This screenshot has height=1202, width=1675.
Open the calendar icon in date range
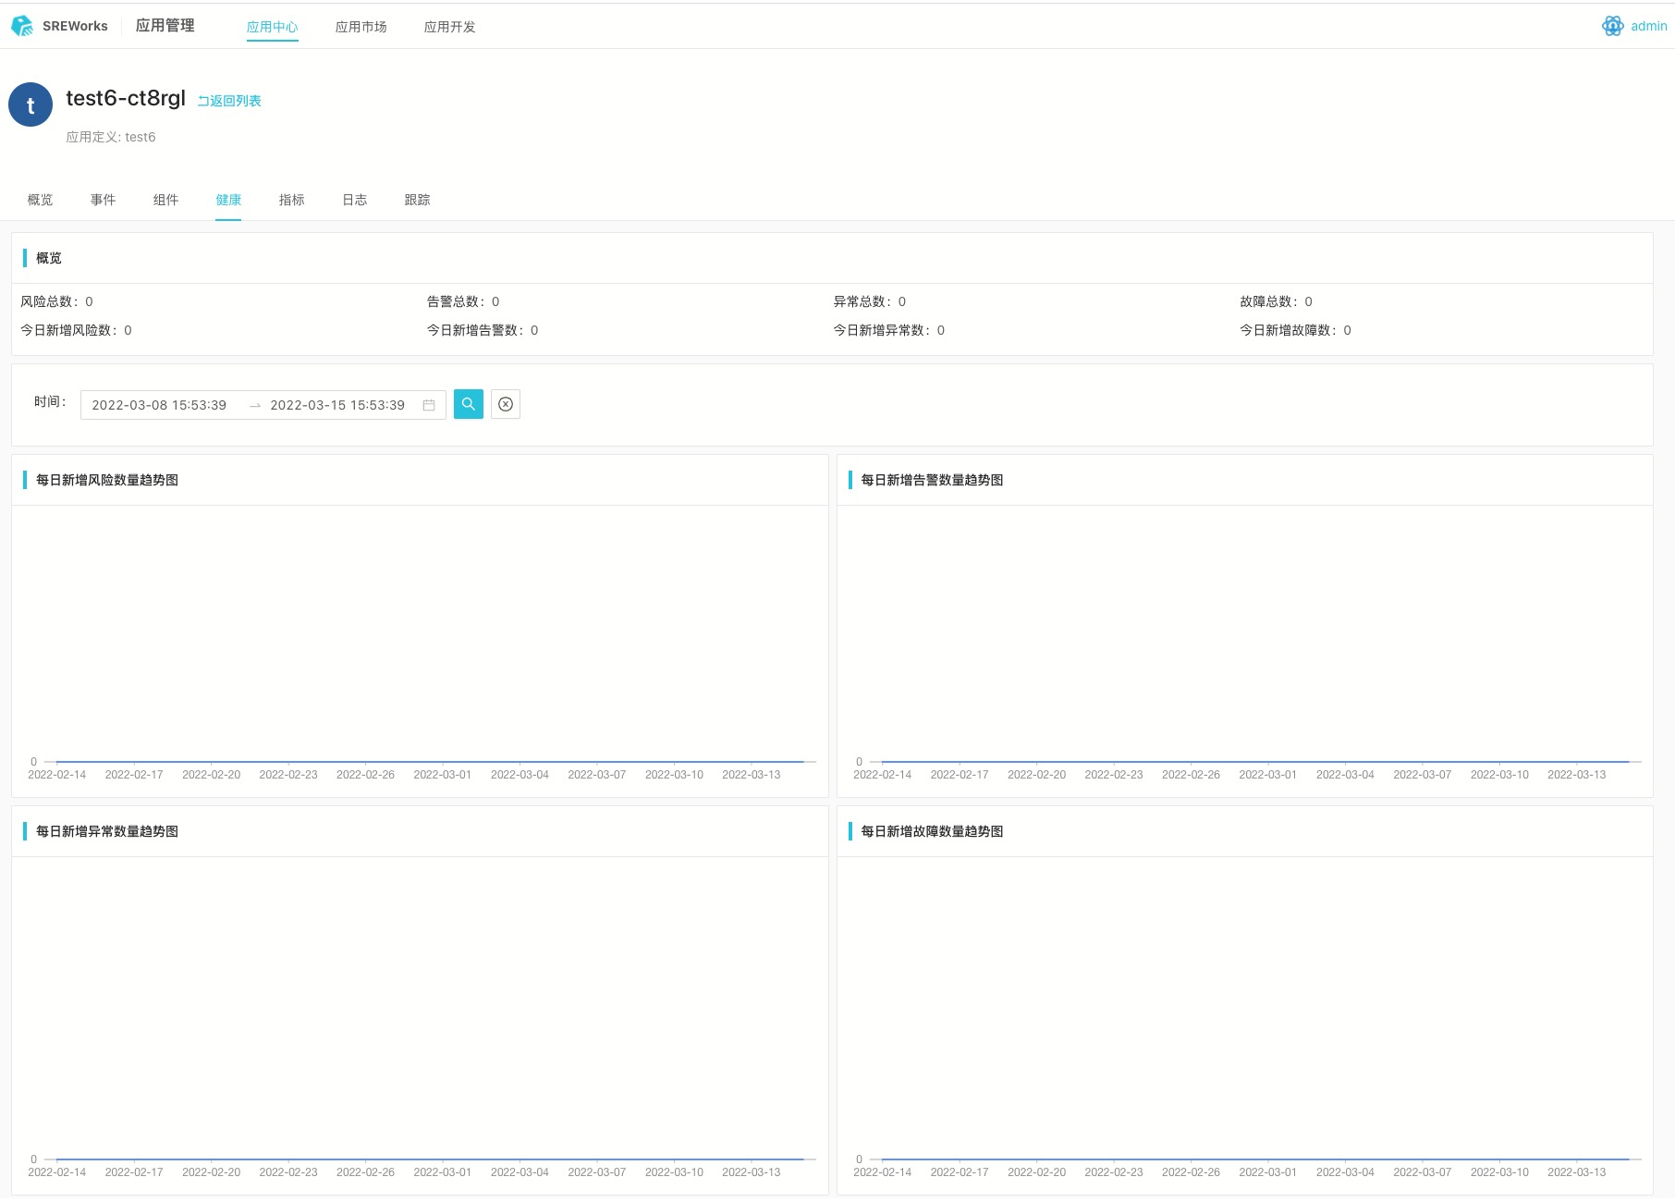click(429, 405)
